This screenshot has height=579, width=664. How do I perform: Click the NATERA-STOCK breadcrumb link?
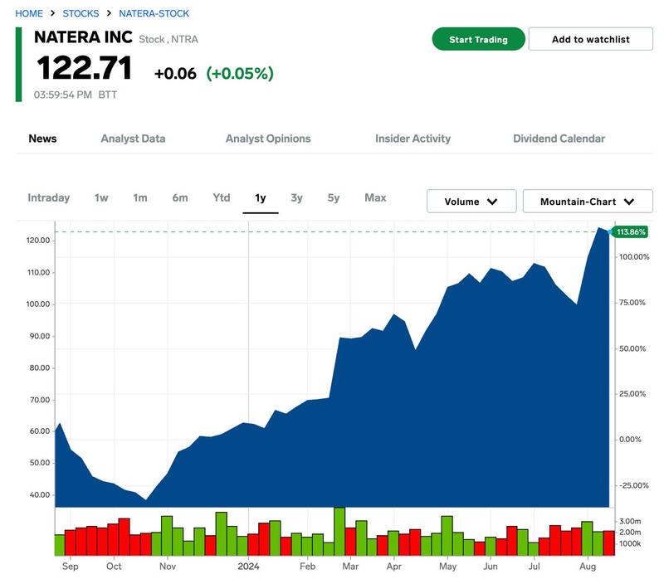(154, 13)
